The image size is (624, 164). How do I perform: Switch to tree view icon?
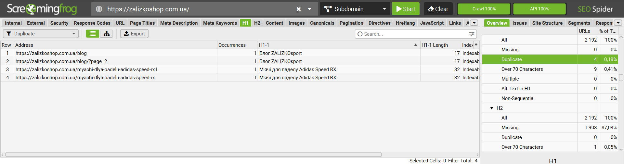[x=106, y=34]
